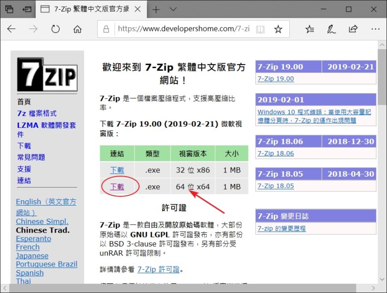Click the 2019-02-21 date header
387x293 pixels.
(350, 67)
